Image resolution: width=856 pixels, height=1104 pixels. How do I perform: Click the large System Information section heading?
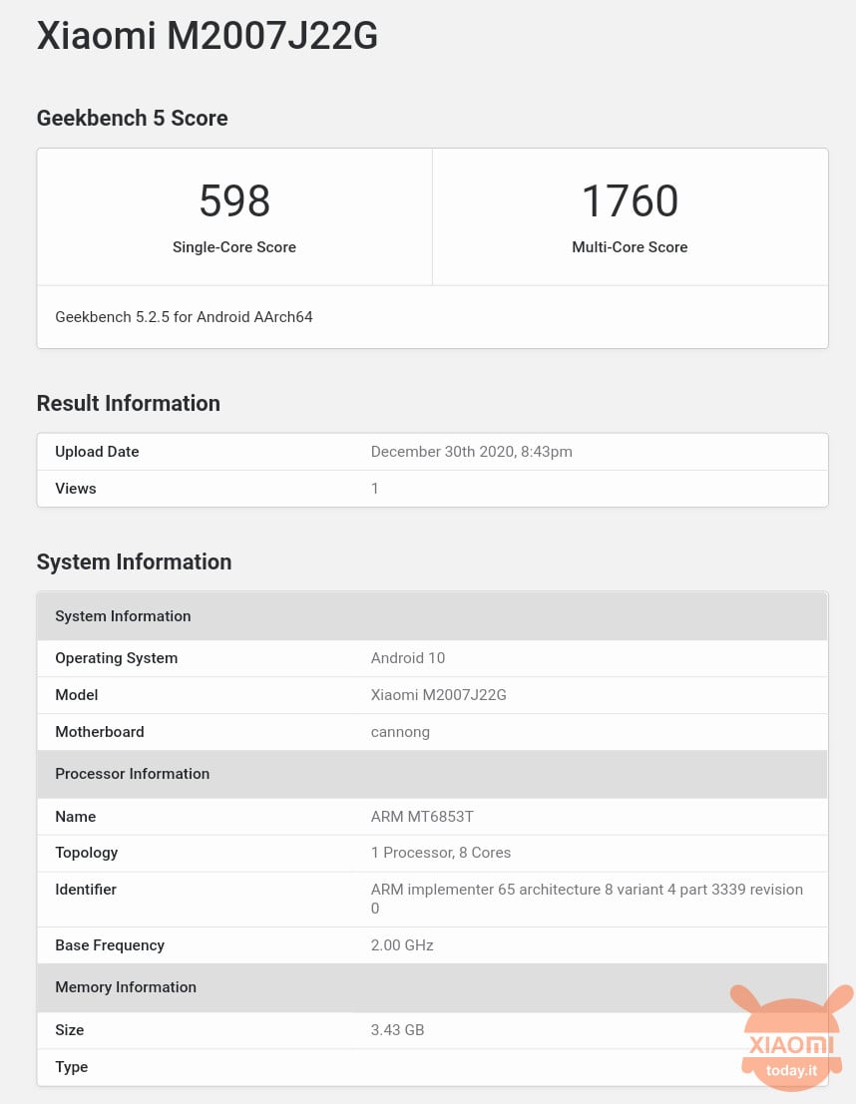[134, 561]
